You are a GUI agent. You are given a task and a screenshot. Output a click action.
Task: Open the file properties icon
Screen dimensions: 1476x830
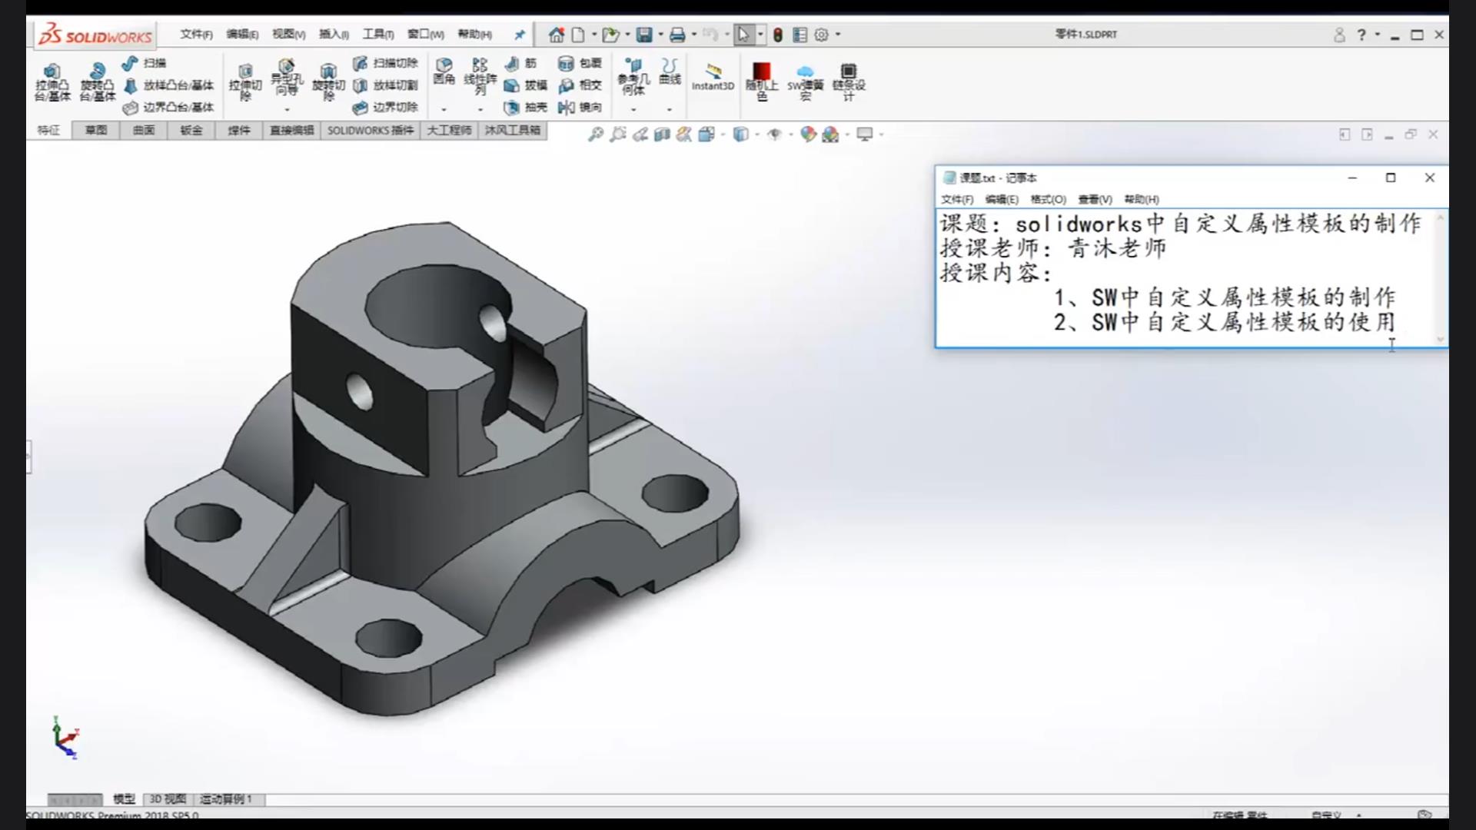point(800,35)
